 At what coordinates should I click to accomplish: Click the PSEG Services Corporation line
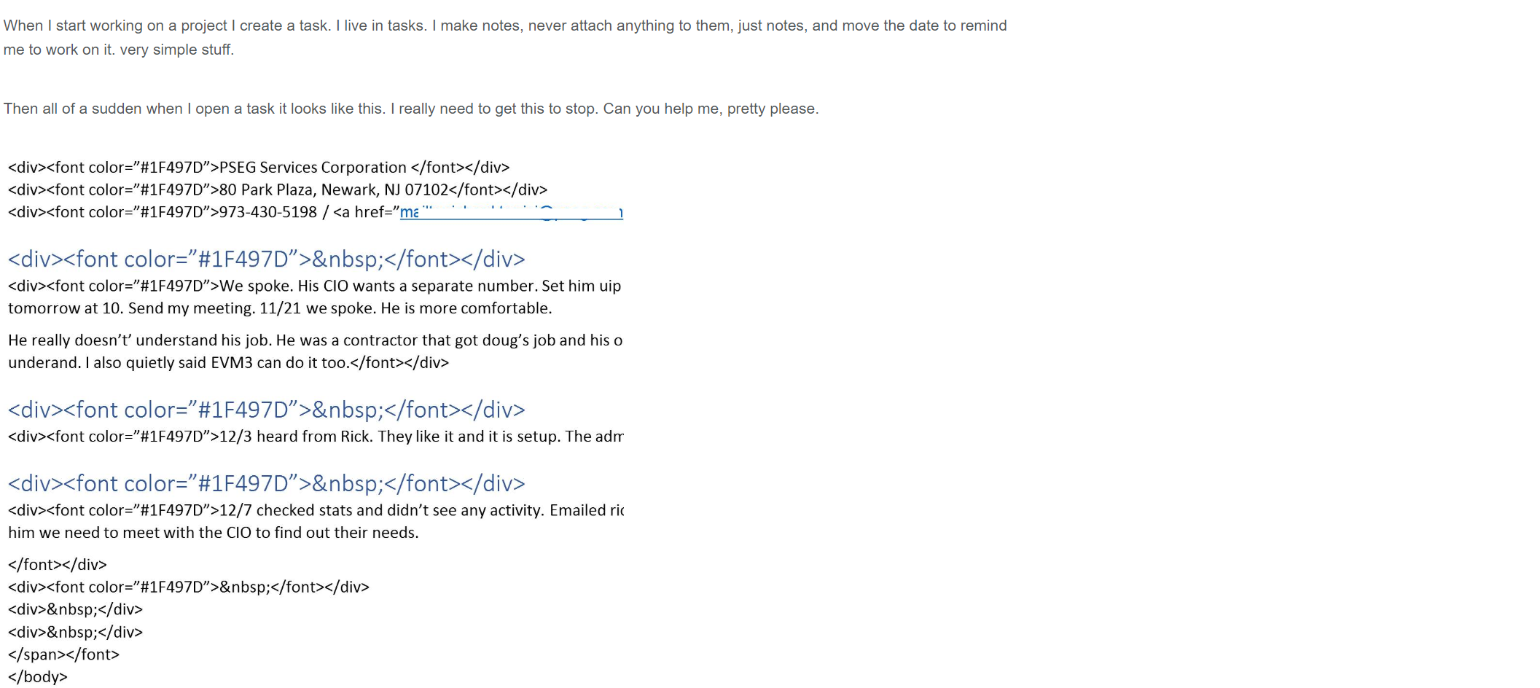[x=259, y=168]
